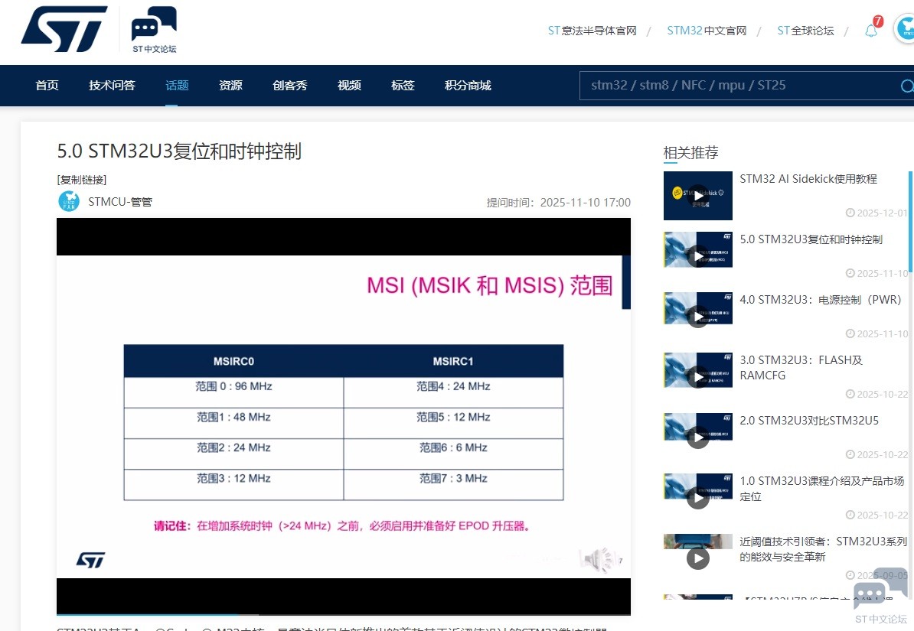Select the 话题 nav tab
The width and height of the screenshot is (914, 631).
pos(177,85)
